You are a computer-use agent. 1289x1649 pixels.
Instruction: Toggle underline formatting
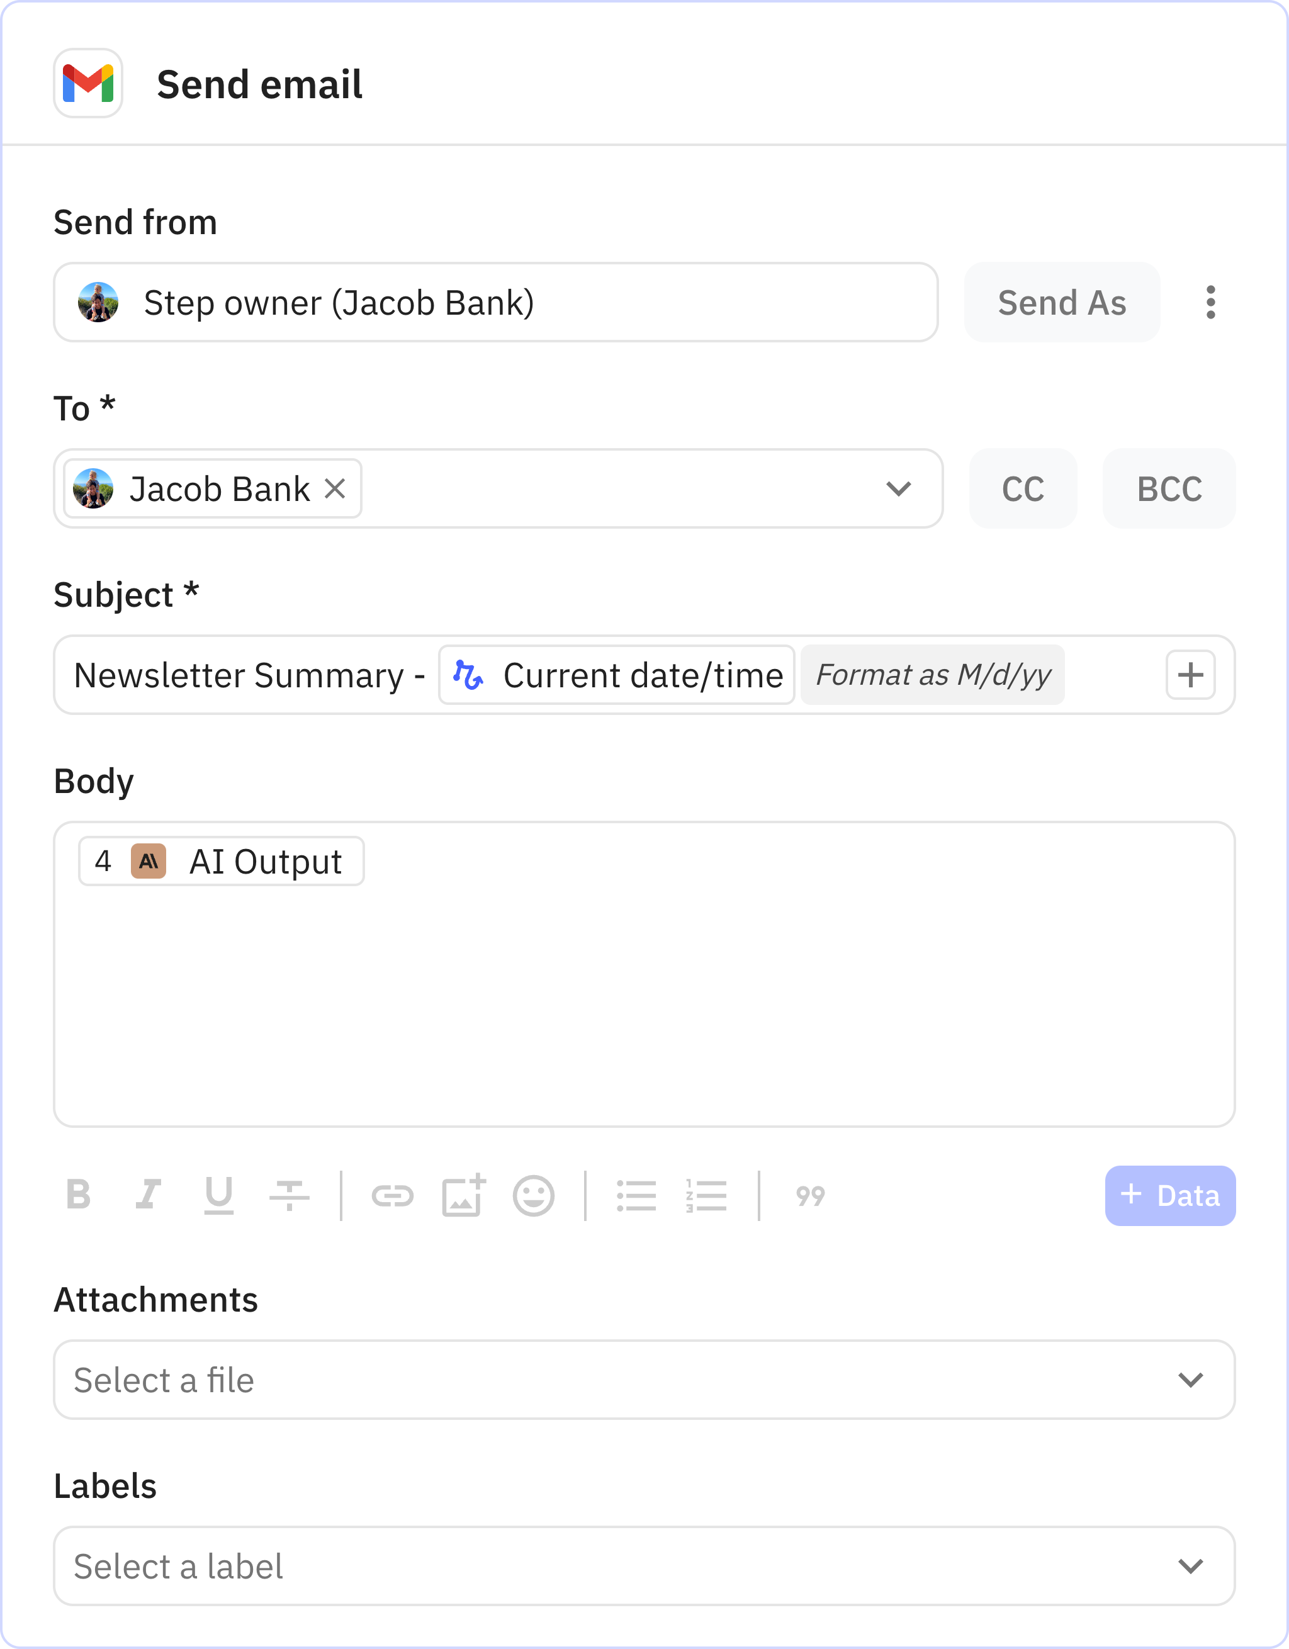point(219,1195)
